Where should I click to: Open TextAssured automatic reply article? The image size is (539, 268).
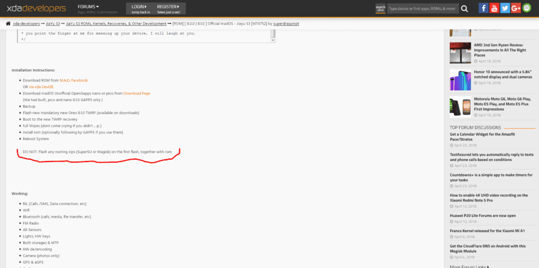(492, 157)
